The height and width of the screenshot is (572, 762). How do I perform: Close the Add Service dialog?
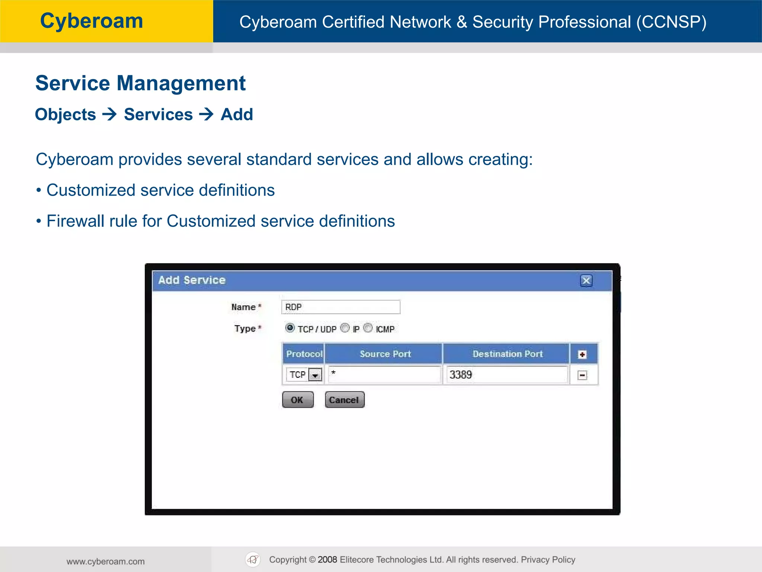point(586,280)
